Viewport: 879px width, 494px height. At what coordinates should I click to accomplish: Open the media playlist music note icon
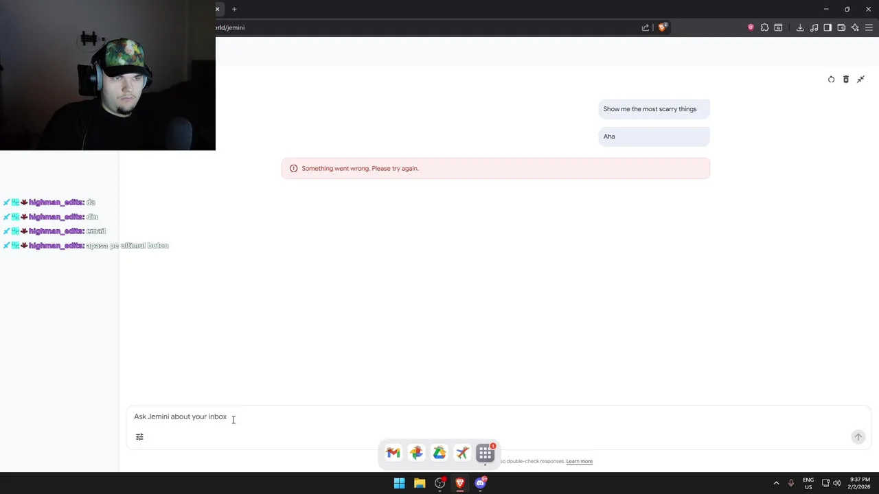click(814, 27)
